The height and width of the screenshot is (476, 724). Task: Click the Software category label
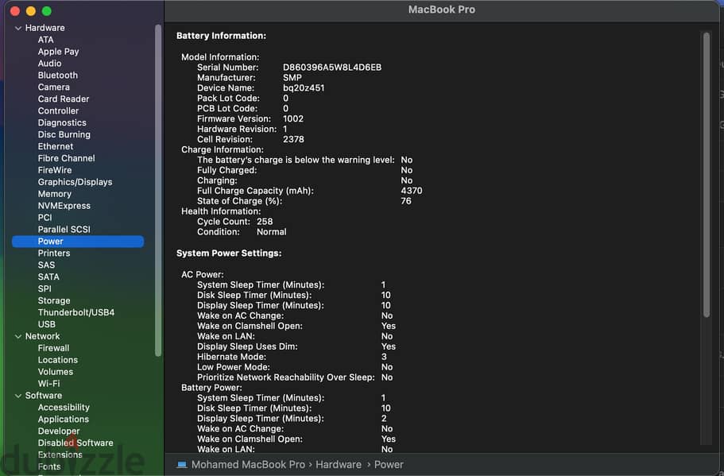44,396
